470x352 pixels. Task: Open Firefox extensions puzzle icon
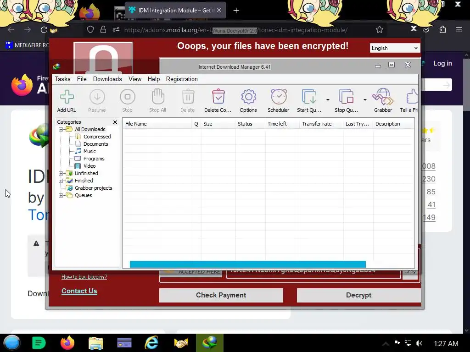(x=442, y=29)
